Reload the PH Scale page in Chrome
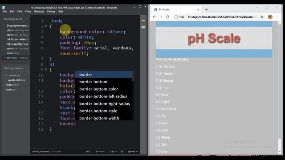 [167, 17]
